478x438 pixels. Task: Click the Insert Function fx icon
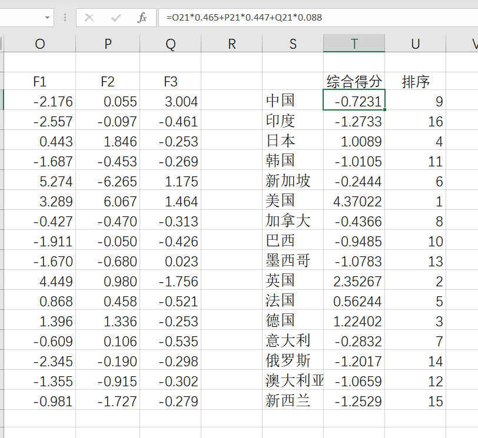click(142, 18)
